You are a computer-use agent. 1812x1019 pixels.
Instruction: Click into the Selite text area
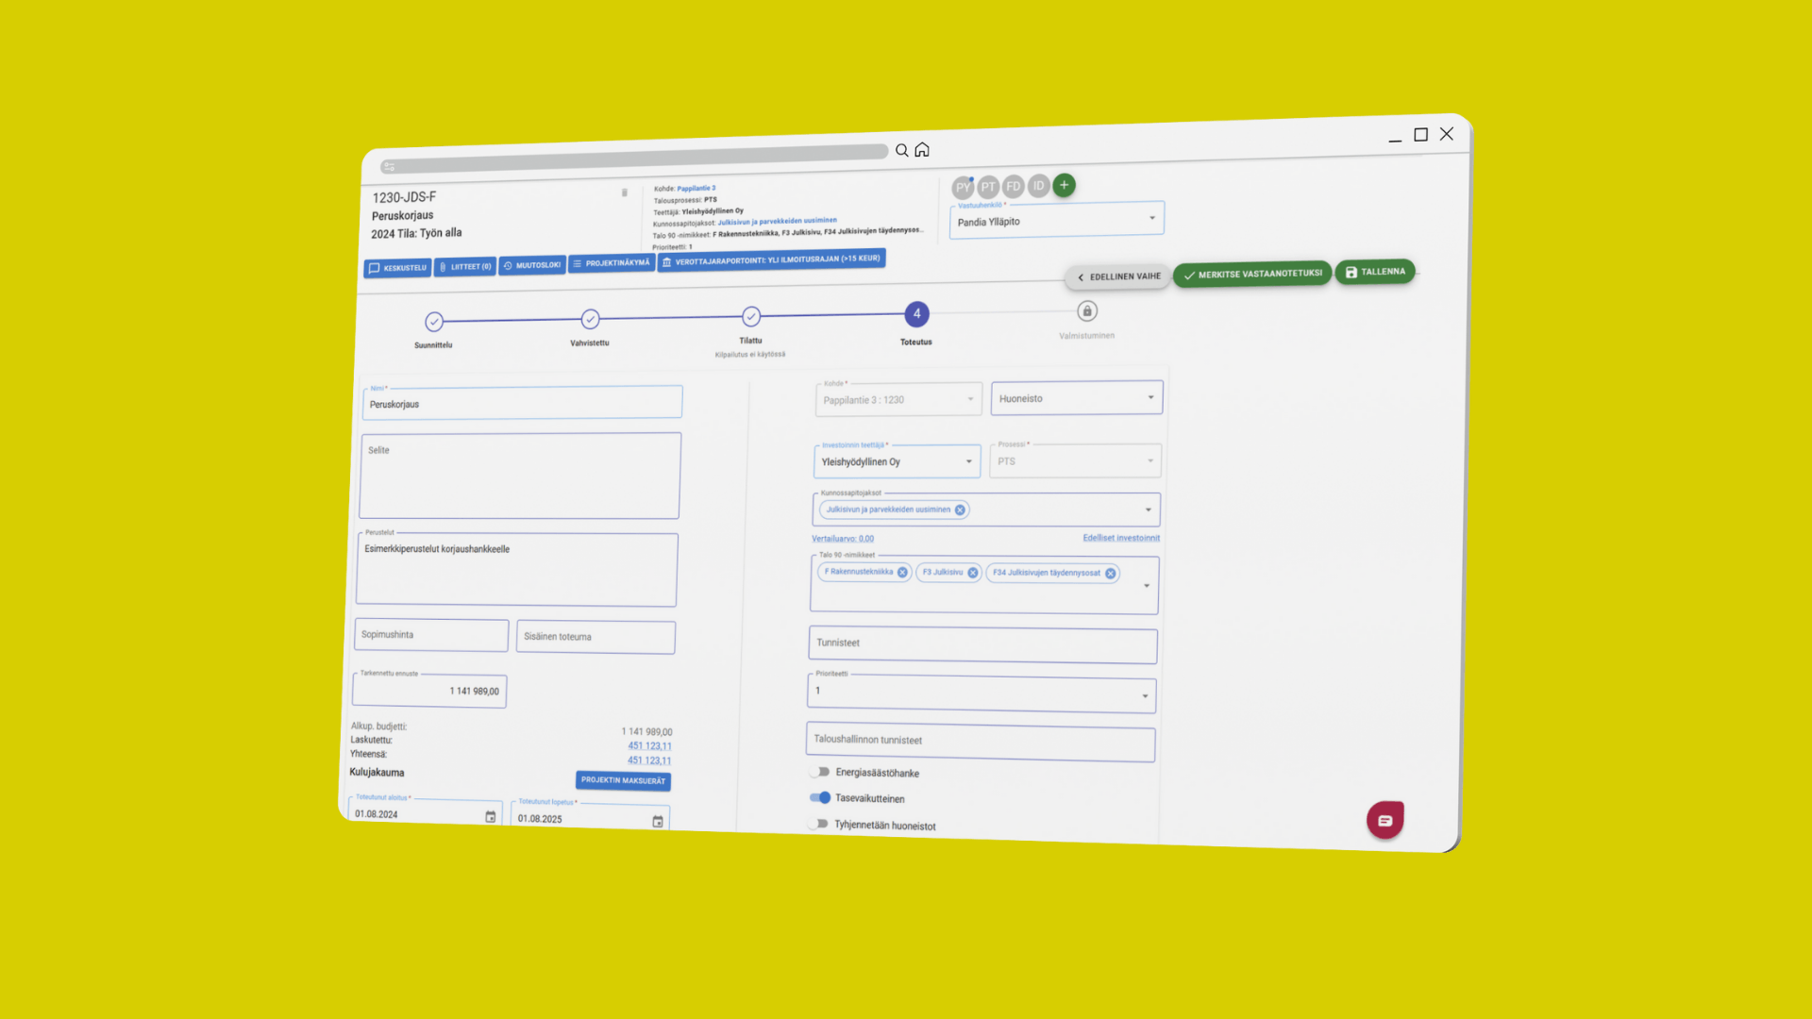pyautogui.click(x=520, y=476)
